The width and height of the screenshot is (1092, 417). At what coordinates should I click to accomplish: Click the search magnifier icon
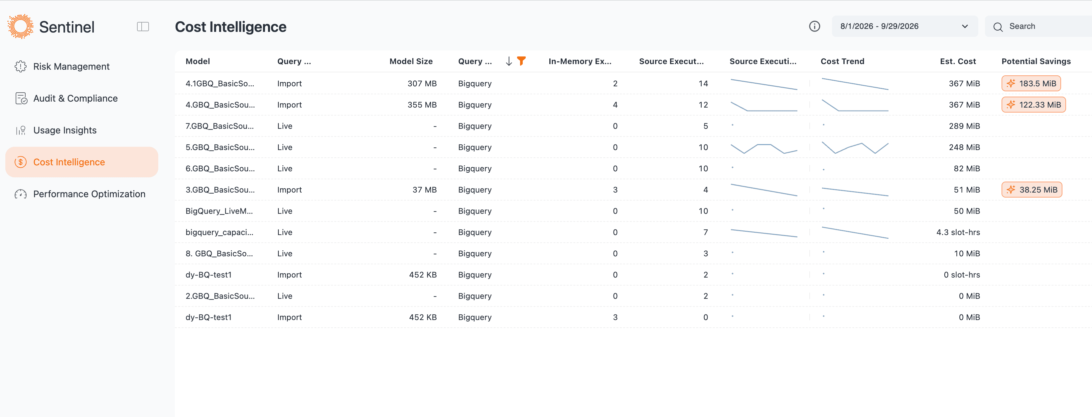point(998,27)
